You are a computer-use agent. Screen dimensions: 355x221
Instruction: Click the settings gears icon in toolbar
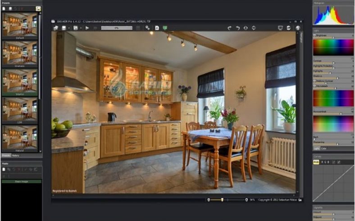click(x=148, y=28)
